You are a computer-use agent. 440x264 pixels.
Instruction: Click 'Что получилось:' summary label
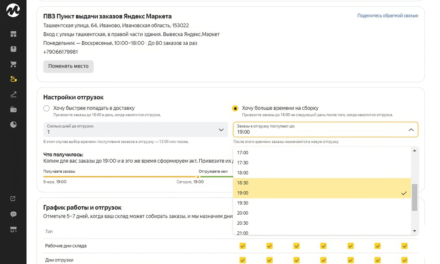63,155
